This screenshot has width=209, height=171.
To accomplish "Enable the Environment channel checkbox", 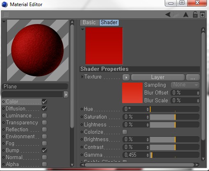I will pyautogui.click(x=44, y=136).
